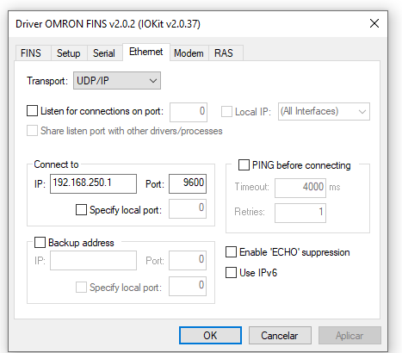402x353 pixels.
Task: Switch to the FINS tab
Action: pos(31,53)
